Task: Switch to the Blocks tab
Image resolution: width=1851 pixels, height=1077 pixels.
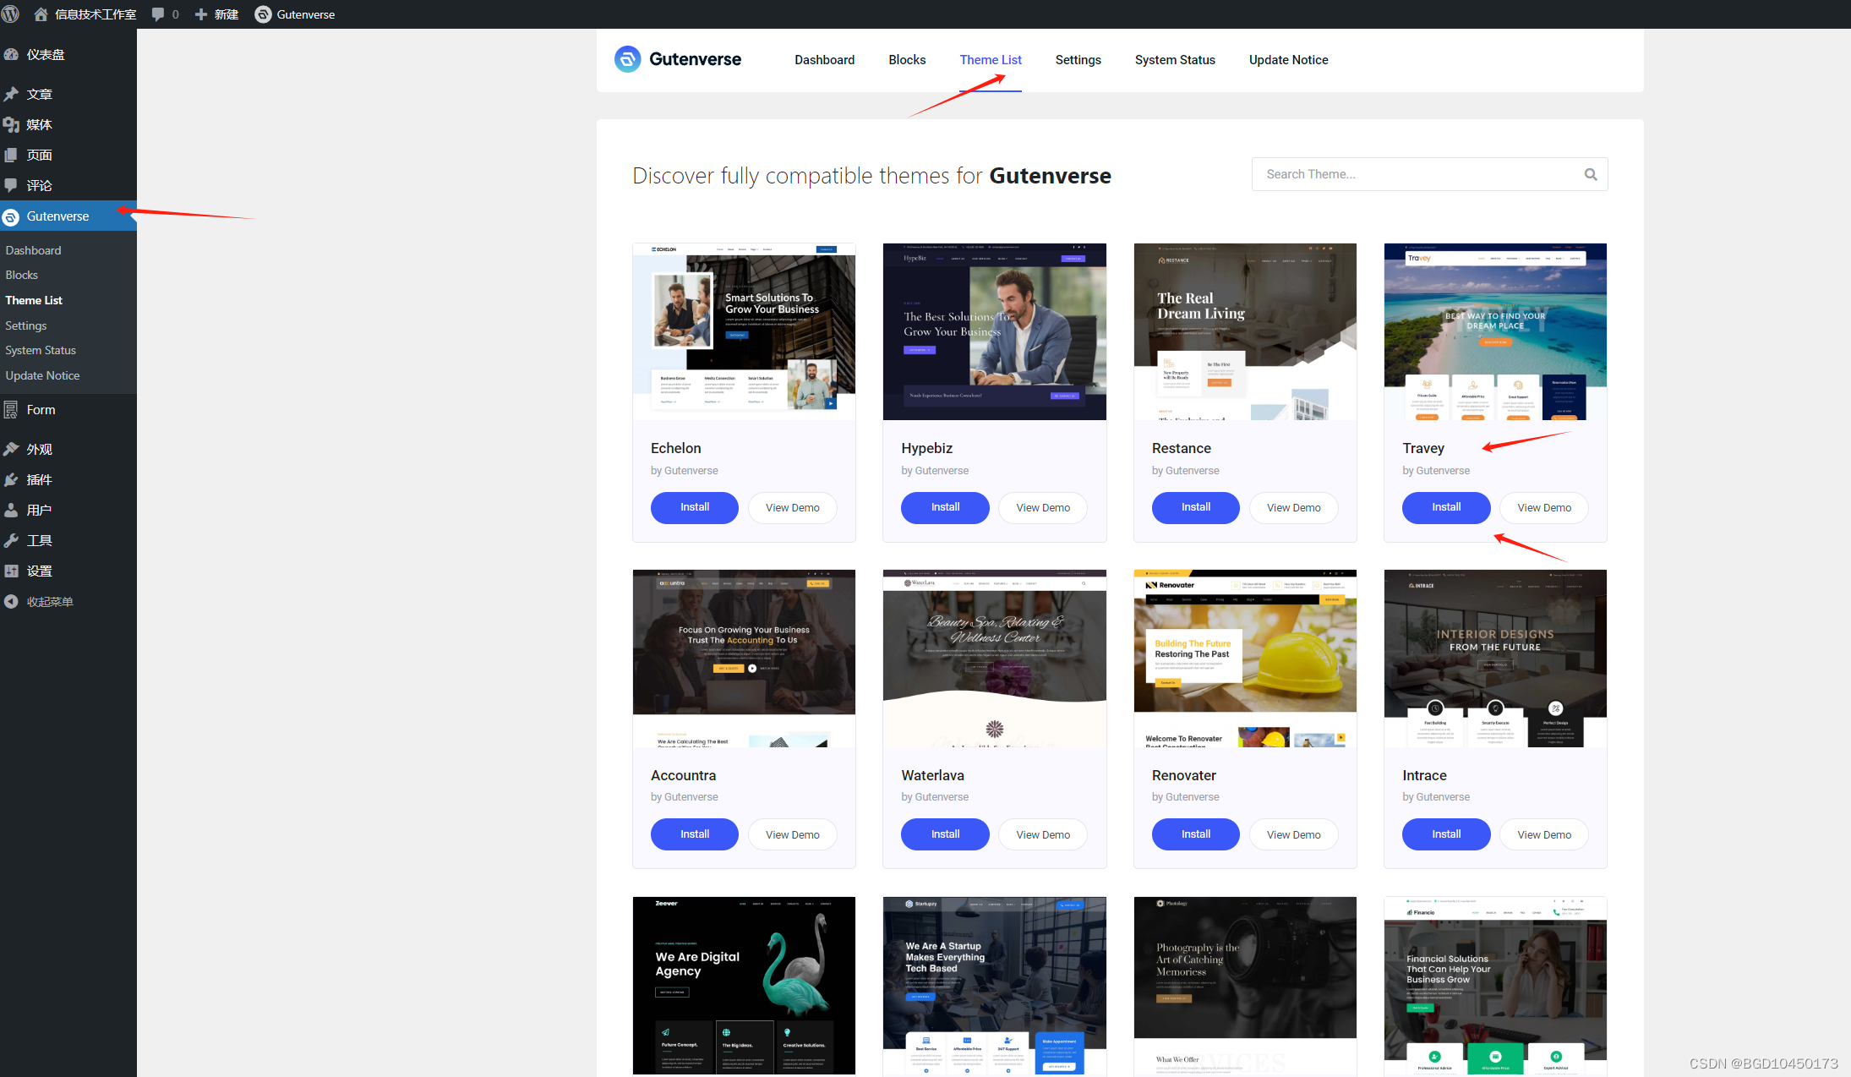Action: [x=907, y=60]
